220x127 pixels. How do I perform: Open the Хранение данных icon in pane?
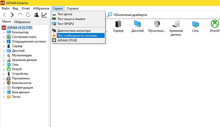click(176, 24)
